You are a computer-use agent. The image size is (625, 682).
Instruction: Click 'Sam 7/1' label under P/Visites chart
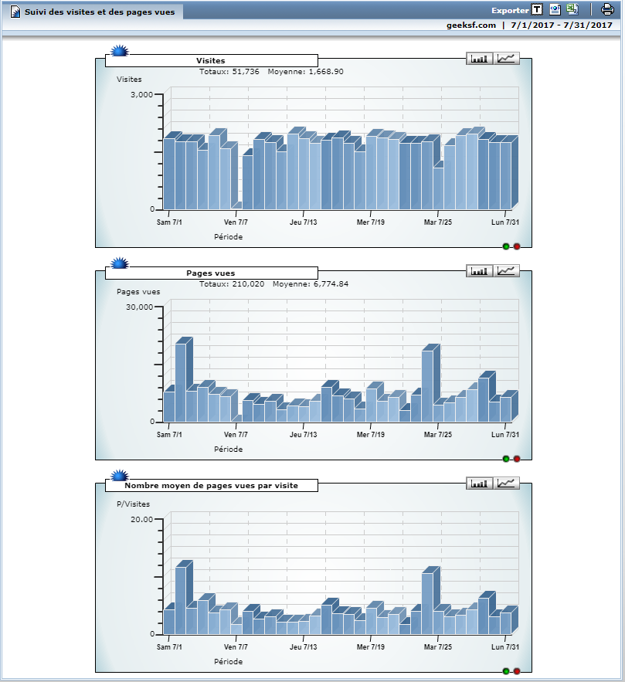pyautogui.click(x=169, y=646)
